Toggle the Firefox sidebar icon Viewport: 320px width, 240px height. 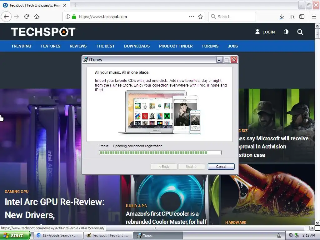[x=302, y=17]
